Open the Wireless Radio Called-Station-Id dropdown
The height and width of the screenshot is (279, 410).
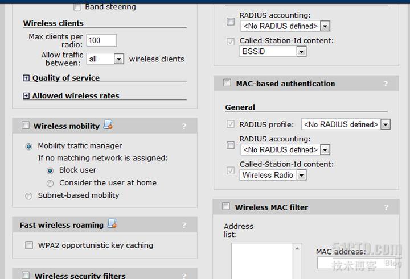click(x=273, y=175)
